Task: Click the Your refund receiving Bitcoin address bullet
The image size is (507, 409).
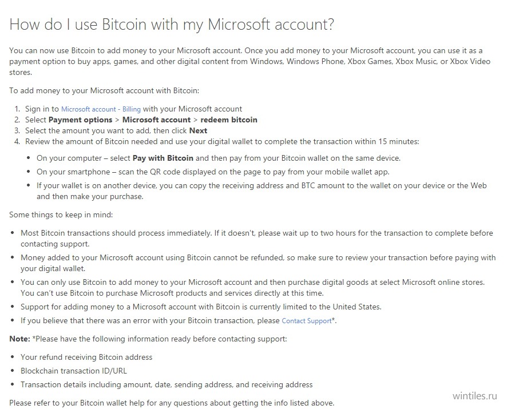Action: click(x=86, y=358)
